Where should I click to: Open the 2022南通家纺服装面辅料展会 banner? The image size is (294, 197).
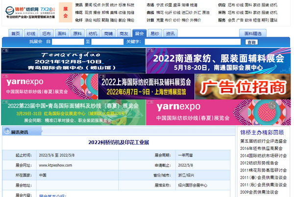coord(218,61)
